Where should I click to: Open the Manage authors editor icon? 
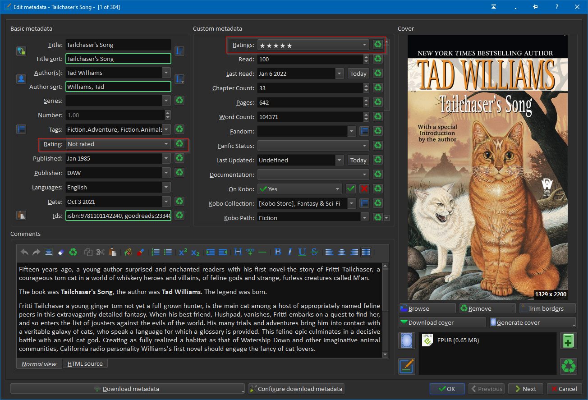tap(21, 79)
